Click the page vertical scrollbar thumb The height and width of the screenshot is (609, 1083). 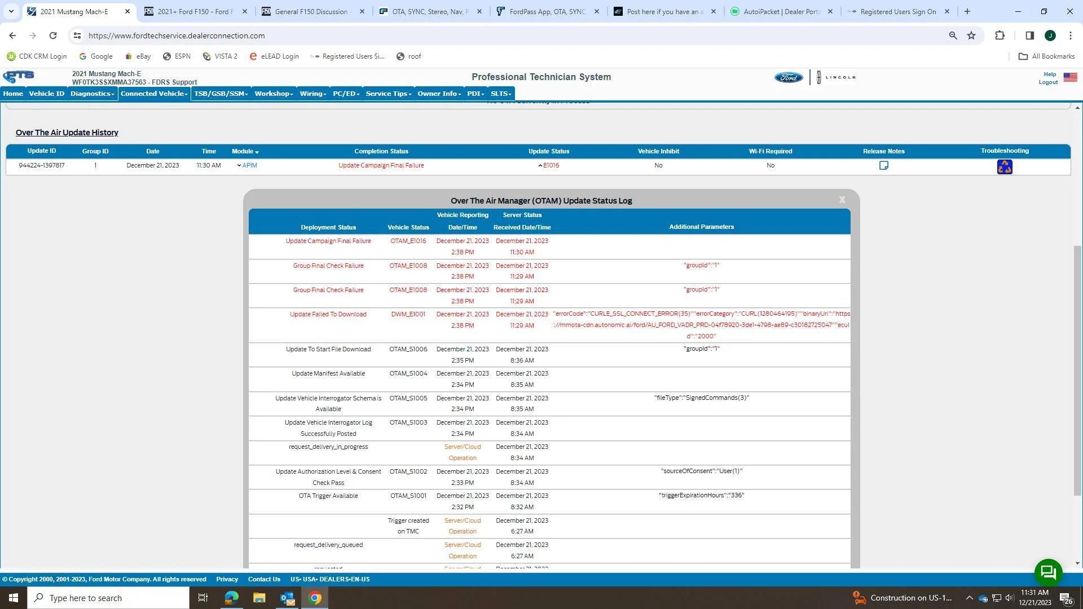[1077, 370]
